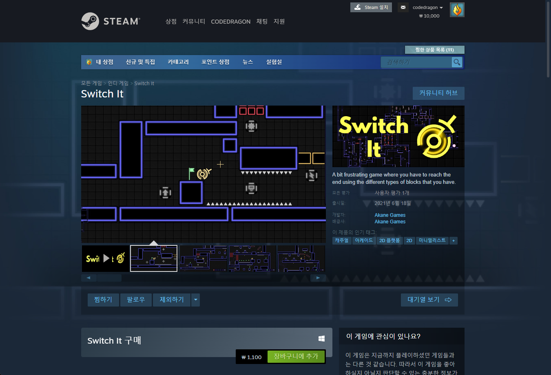Open the 상점 menu
Viewport: 551px width, 375px height.
click(x=171, y=21)
